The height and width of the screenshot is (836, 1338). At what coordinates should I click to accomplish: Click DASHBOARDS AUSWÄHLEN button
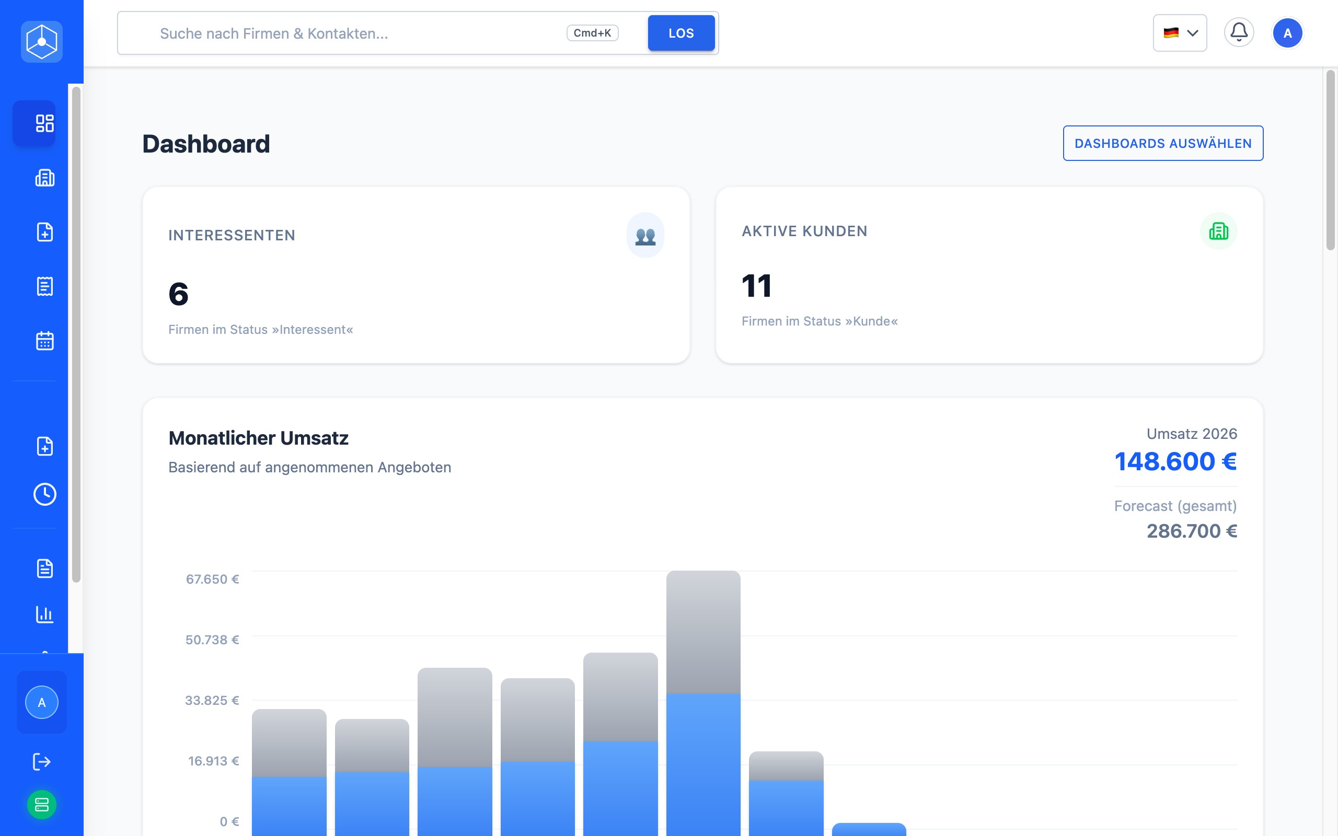point(1163,143)
